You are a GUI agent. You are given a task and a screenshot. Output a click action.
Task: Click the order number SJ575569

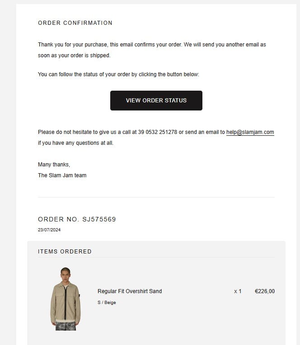99,219
